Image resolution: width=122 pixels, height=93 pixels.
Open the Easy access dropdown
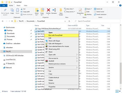(x=69, y=12)
